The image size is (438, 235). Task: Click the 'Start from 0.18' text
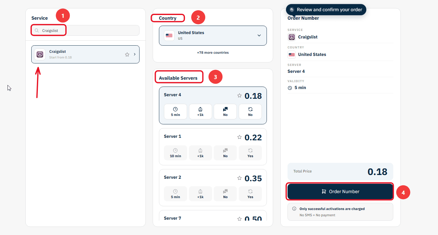tap(60, 57)
